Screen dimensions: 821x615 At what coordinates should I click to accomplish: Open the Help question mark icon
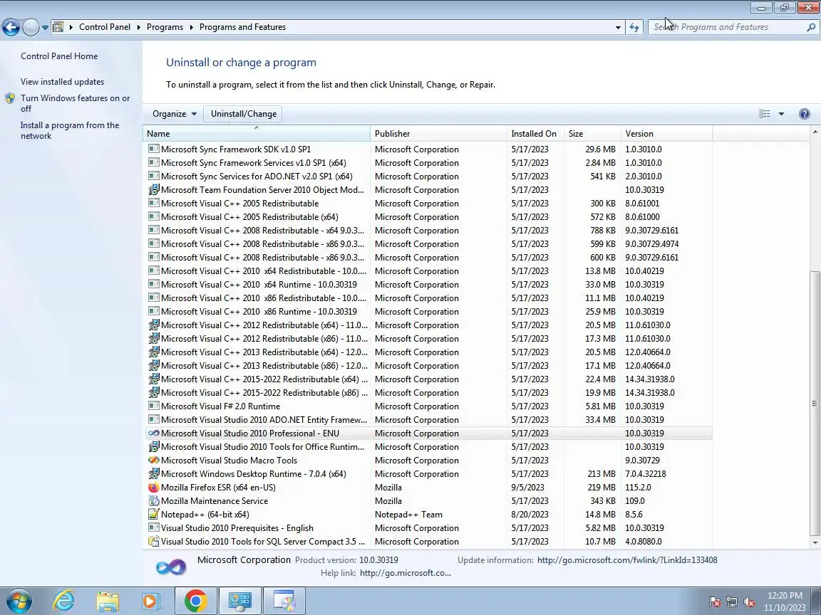pyautogui.click(x=805, y=113)
